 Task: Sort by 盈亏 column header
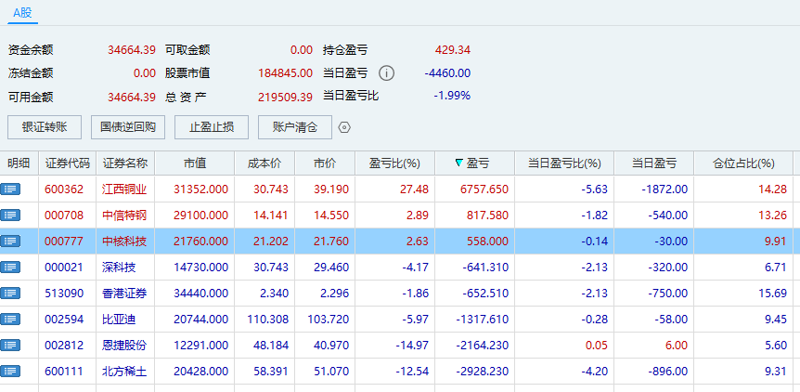click(473, 163)
